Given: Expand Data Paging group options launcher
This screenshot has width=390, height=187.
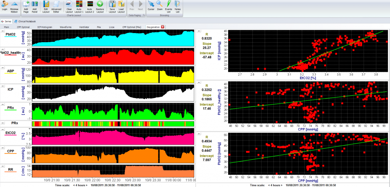Looking at the screenshot, I should 143,15.
